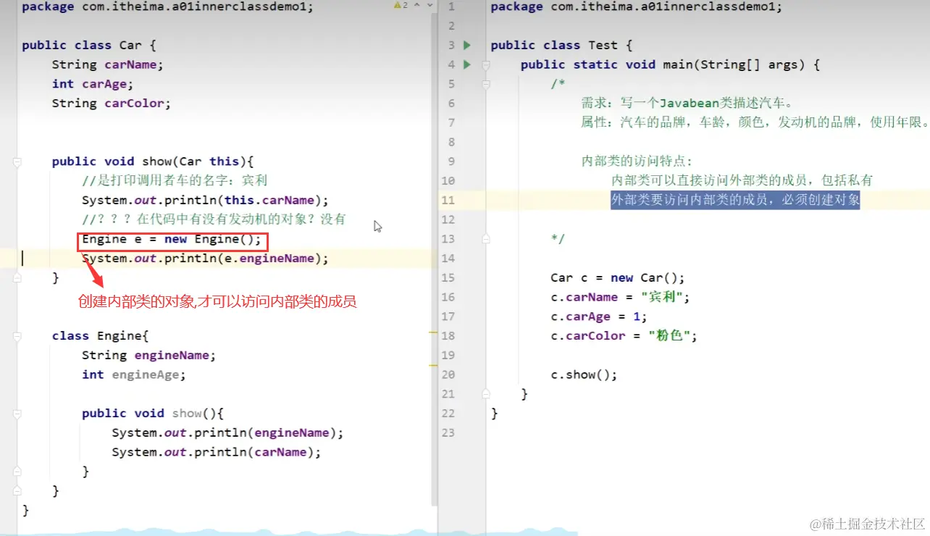930x536 pixels.
Task: Click the comment mentioning 宾利 in Car
Action: pos(175,181)
